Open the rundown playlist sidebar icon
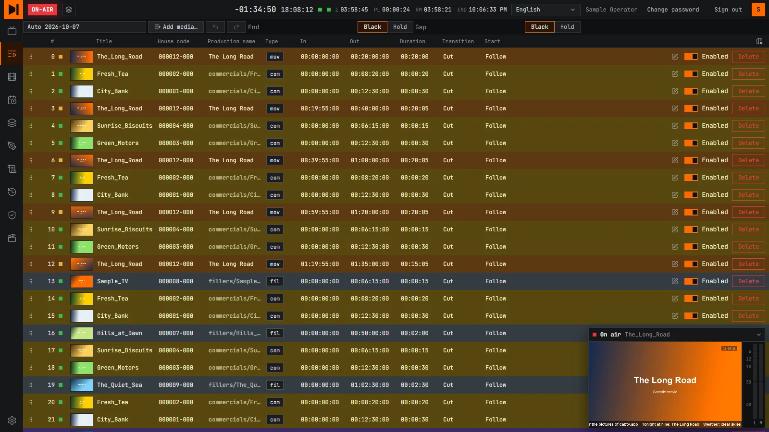 click(12, 54)
